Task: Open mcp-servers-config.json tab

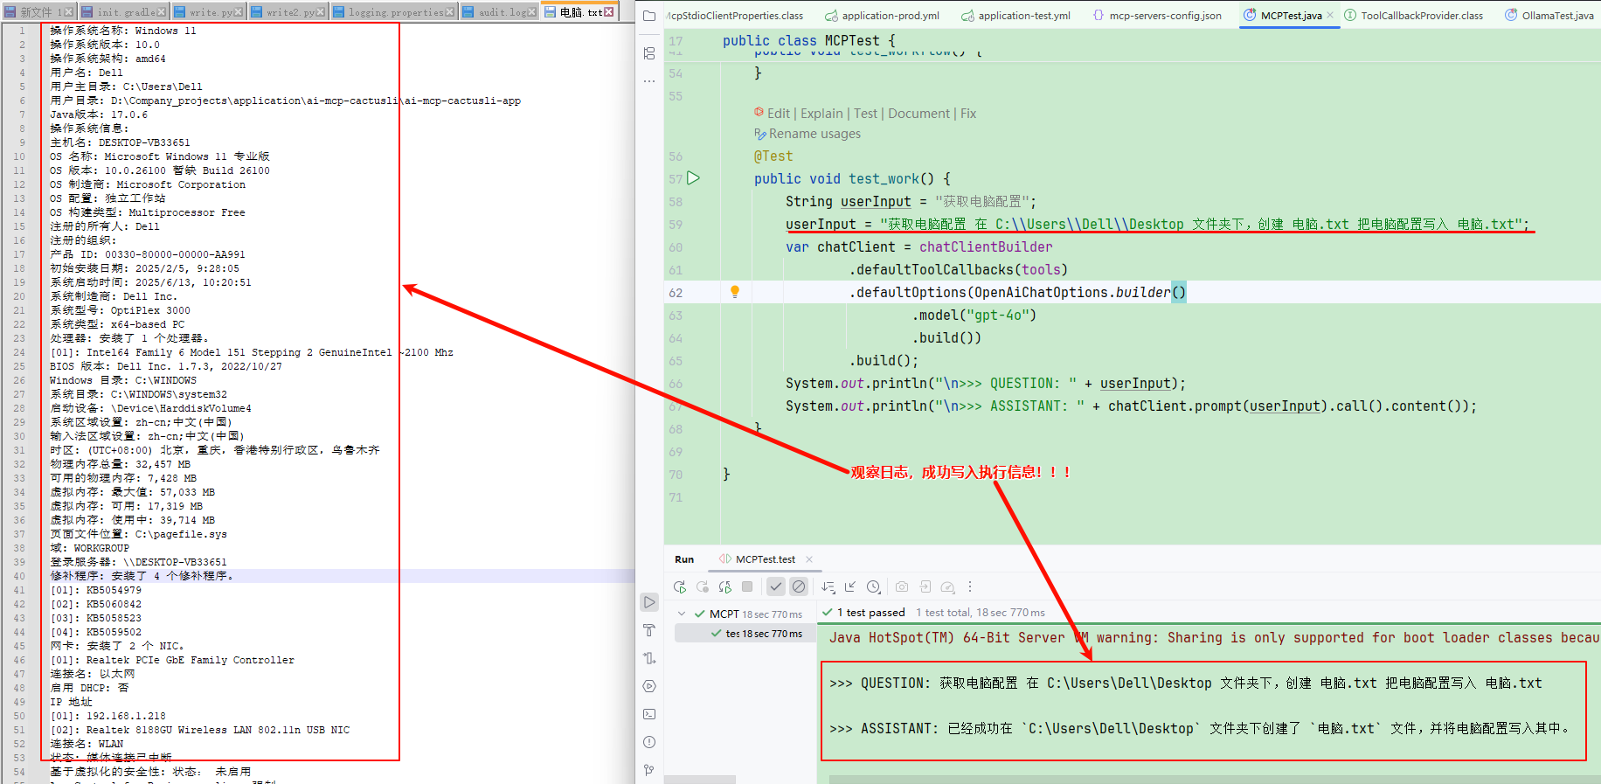Action: pyautogui.click(x=1157, y=16)
